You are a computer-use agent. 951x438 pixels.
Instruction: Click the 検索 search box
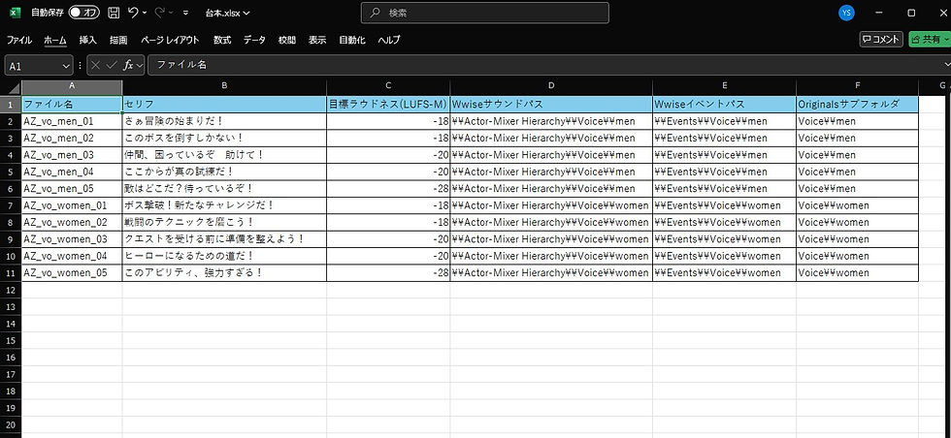point(484,13)
